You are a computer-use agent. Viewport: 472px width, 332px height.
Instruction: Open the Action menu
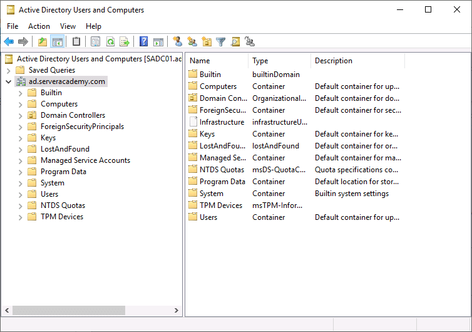coord(39,26)
